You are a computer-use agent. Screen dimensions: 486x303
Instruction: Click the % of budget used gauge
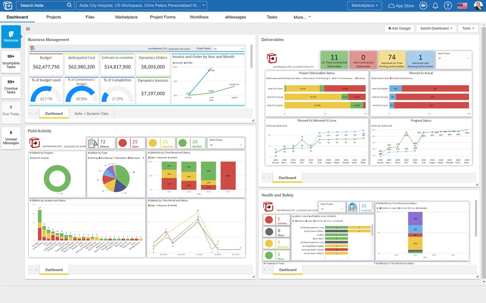click(x=46, y=94)
